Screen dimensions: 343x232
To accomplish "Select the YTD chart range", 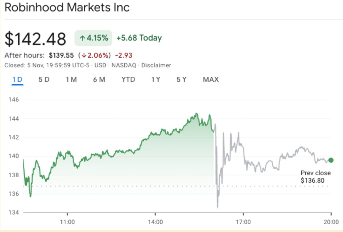I will click(x=128, y=79).
